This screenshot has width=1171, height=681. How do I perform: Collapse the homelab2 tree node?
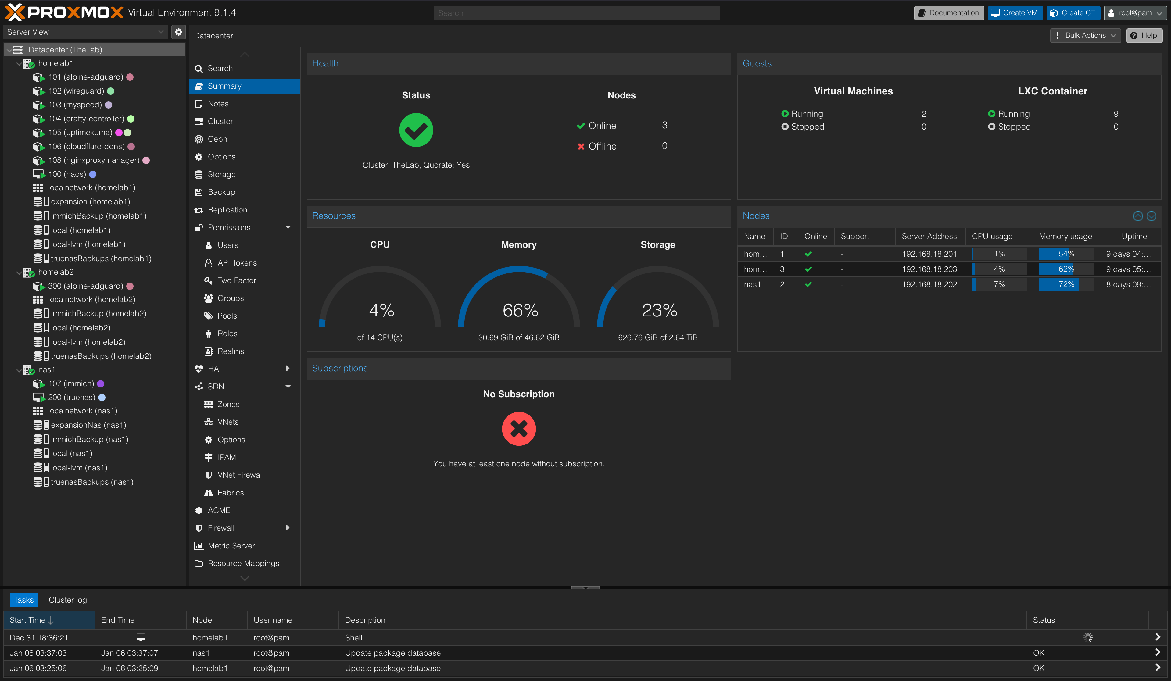(19, 273)
